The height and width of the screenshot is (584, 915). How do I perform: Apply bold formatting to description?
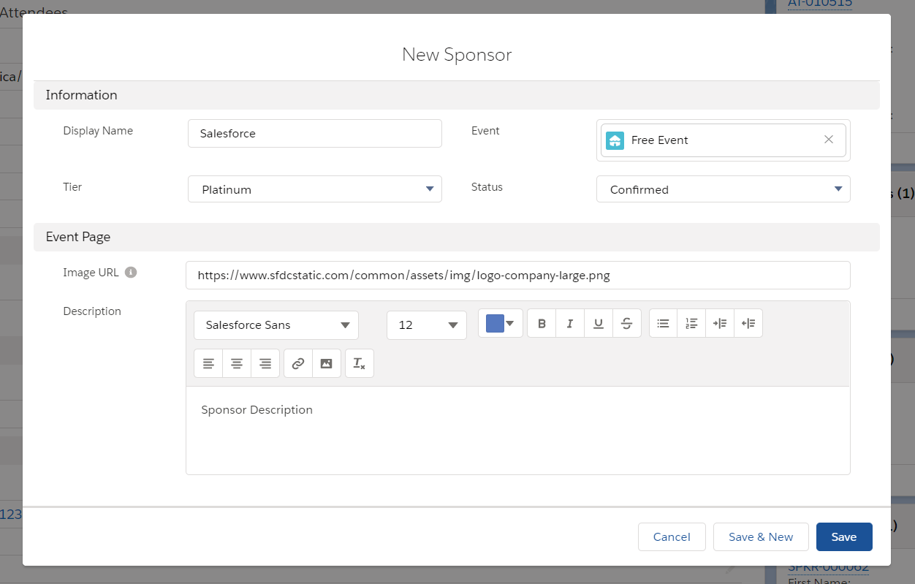pos(542,324)
